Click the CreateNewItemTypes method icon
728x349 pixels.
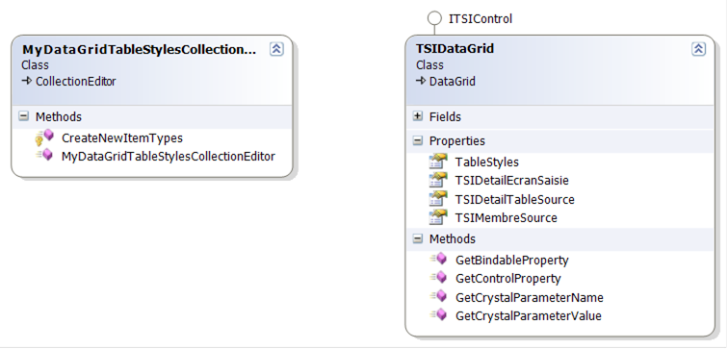point(44,137)
